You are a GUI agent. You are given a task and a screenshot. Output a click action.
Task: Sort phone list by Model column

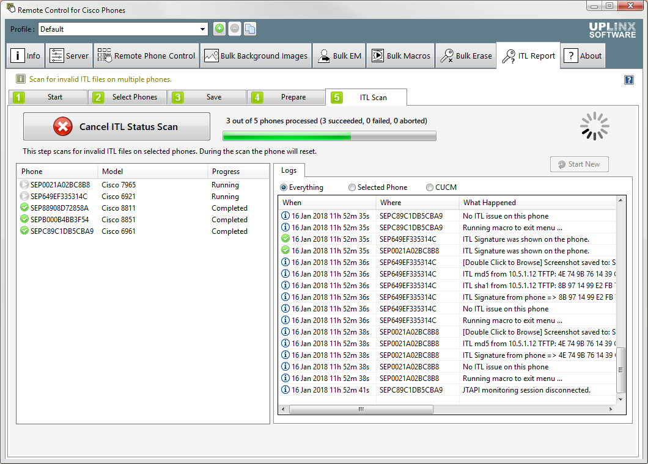click(152, 172)
